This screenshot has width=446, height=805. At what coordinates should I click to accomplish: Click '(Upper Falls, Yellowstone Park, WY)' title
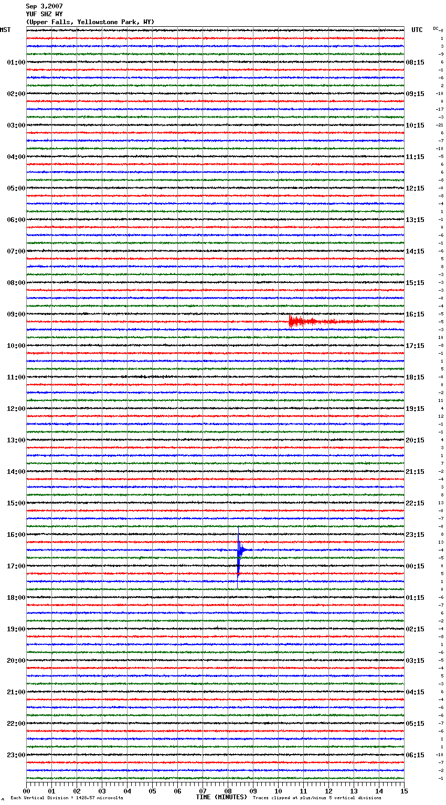pyautogui.click(x=90, y=22)
